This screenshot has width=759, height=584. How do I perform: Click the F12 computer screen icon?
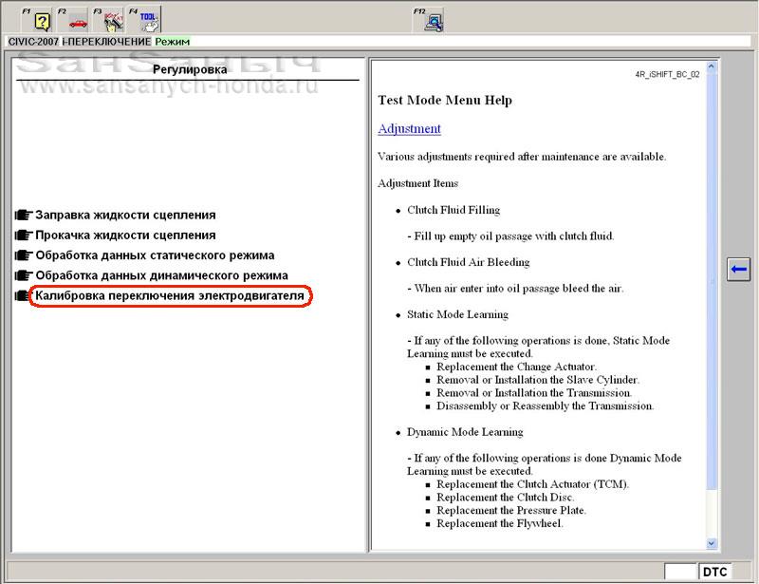coord(429,19)
